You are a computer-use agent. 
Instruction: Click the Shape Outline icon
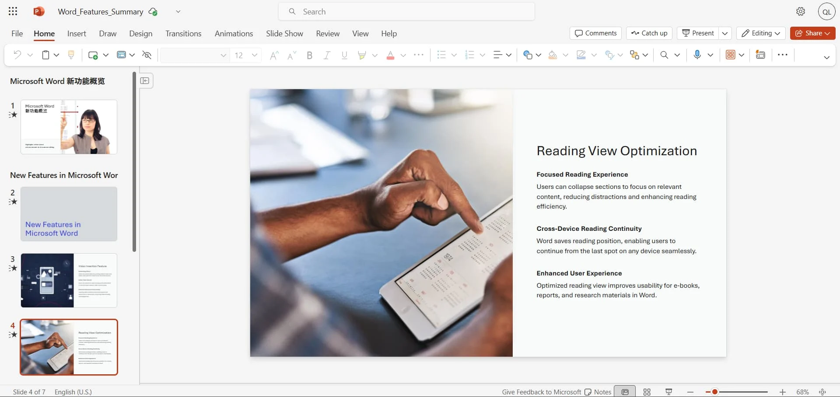click(x=581, y=55)
